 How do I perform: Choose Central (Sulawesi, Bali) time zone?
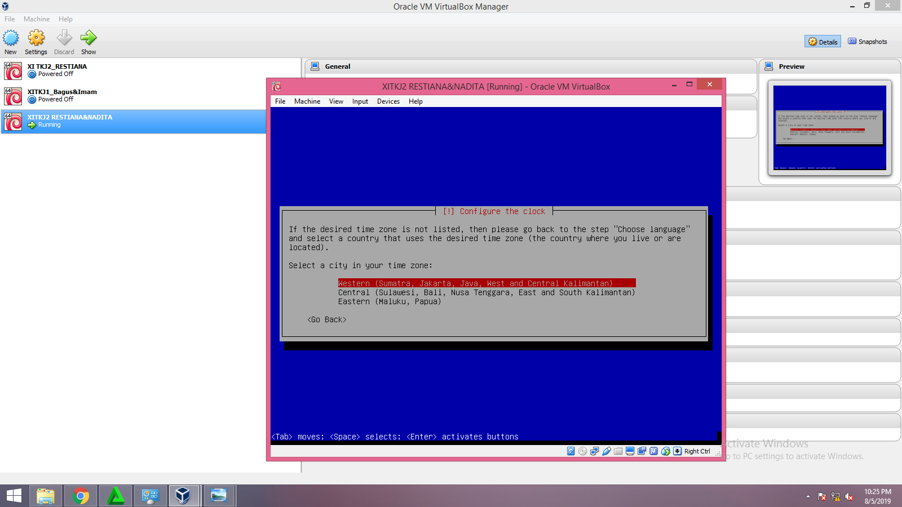coord(487,292)
